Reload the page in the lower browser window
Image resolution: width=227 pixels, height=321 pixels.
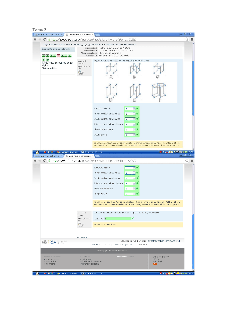[x=44, y=161]
